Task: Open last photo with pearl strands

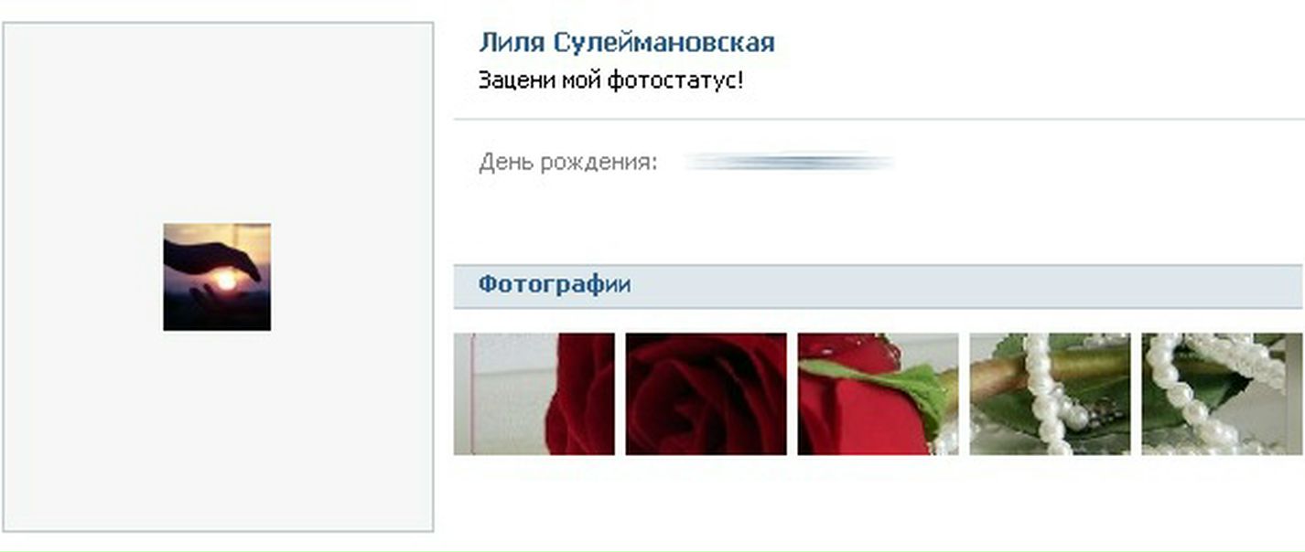Action: (x=1222, y=394)
